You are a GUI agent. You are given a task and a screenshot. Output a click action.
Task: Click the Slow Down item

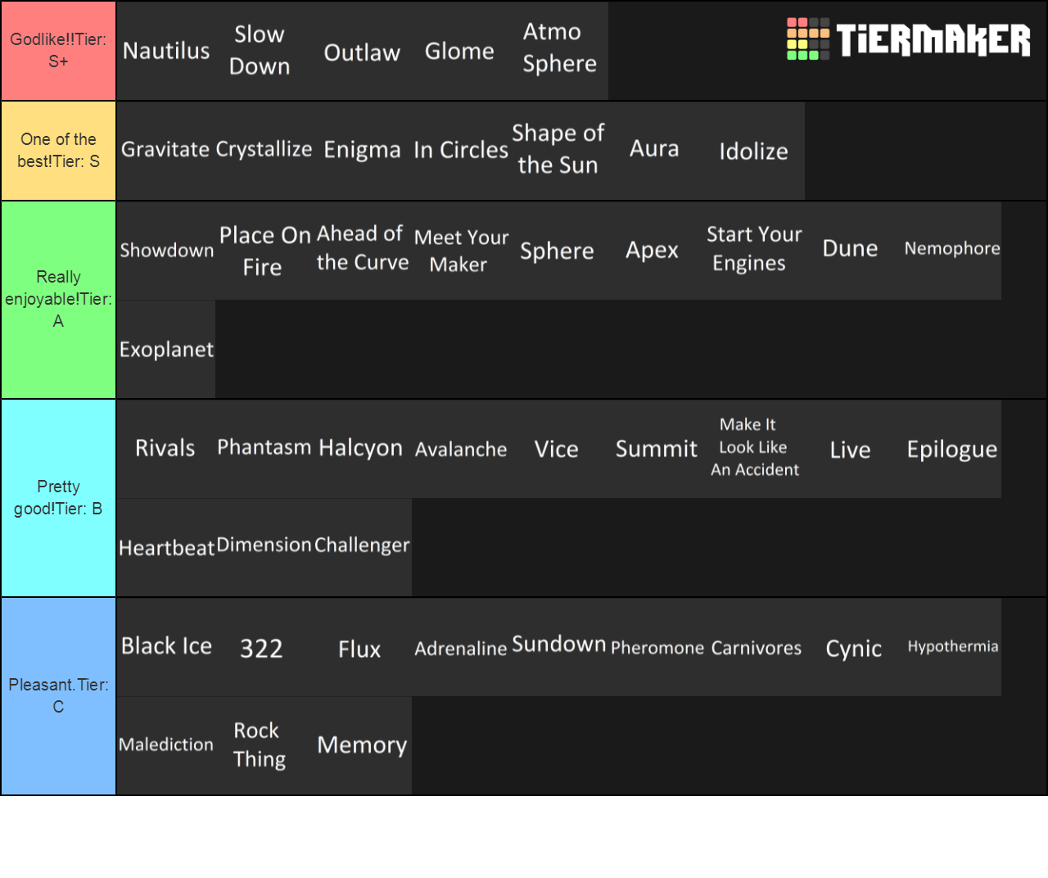(260, 51)
